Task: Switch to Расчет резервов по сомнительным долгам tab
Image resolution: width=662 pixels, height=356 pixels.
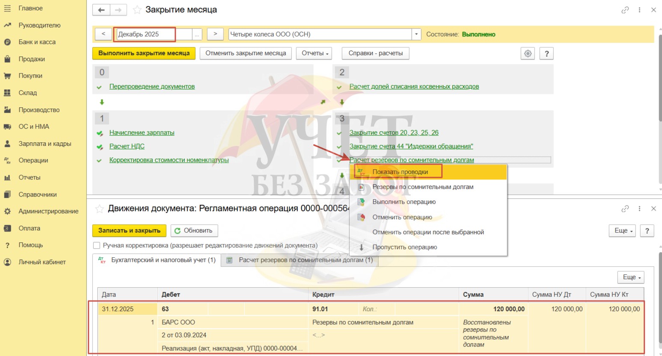Action: 305,260
